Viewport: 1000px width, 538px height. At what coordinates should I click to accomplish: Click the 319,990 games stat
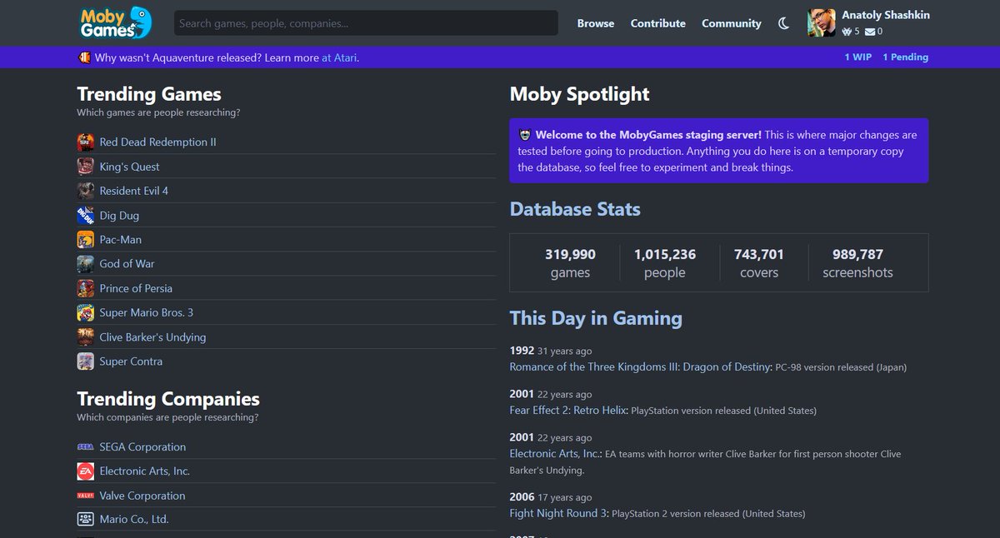coord(570,263)
